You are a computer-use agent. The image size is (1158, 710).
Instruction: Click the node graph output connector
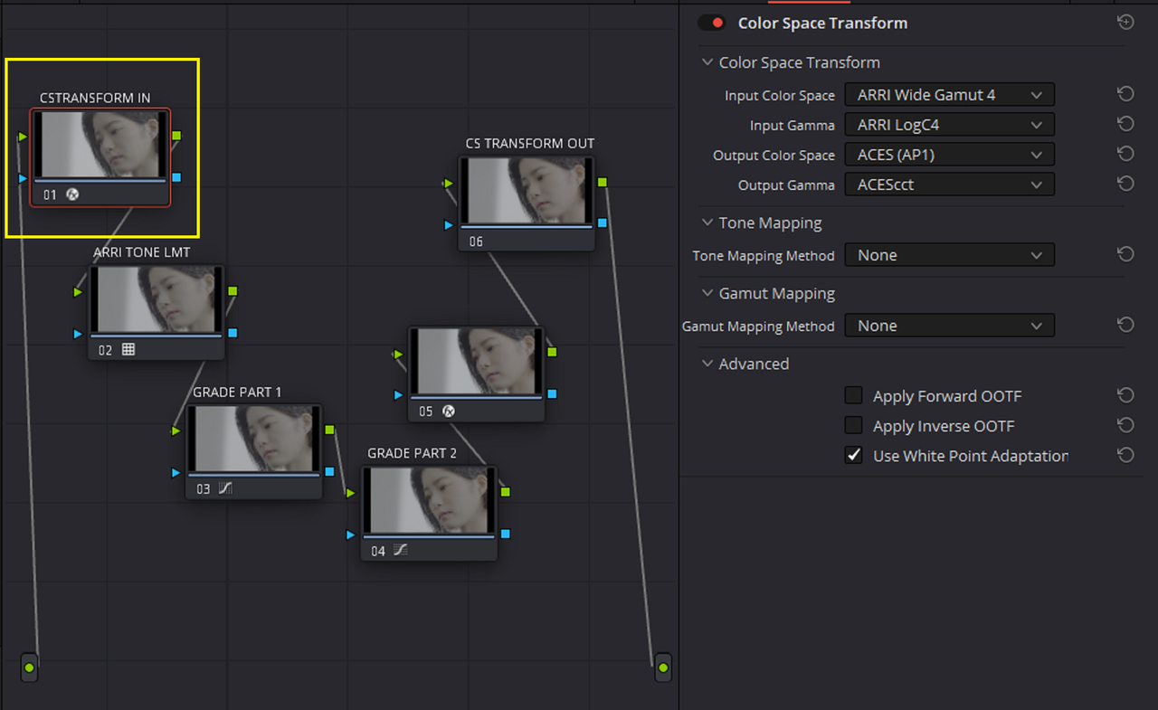point(663,667)
